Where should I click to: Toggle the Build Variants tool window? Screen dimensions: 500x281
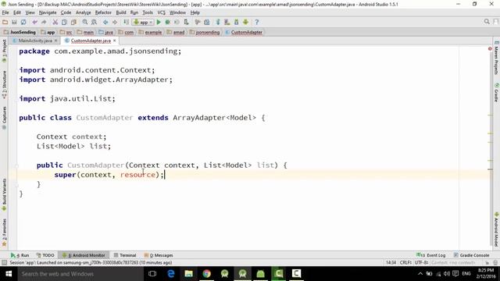tap(4, 194)
